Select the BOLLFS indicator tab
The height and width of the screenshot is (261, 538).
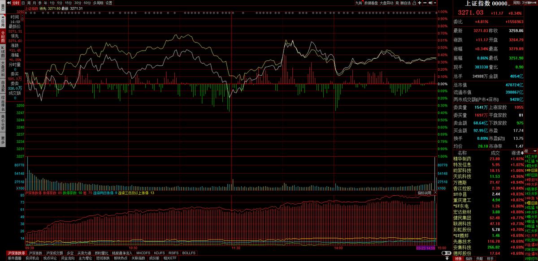189,253
